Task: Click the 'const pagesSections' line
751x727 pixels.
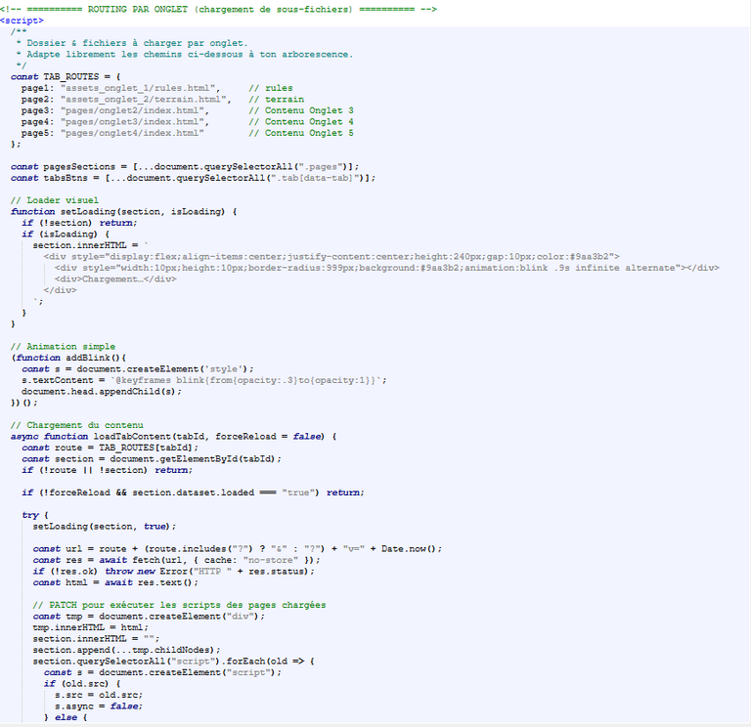Action: click(x=185, y=166)
